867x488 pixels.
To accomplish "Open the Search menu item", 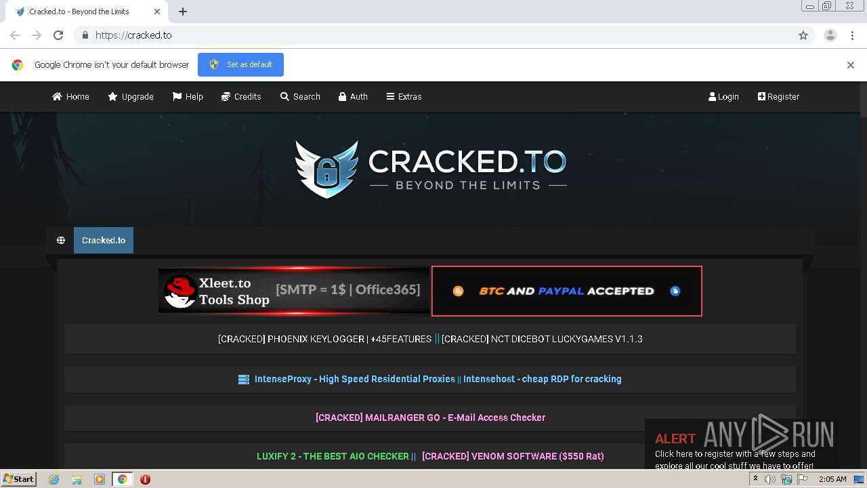I will coord(300,96).
